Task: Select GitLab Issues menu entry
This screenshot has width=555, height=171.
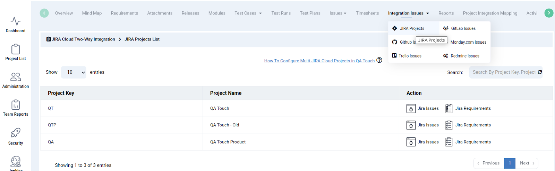Action: [459, 28]
